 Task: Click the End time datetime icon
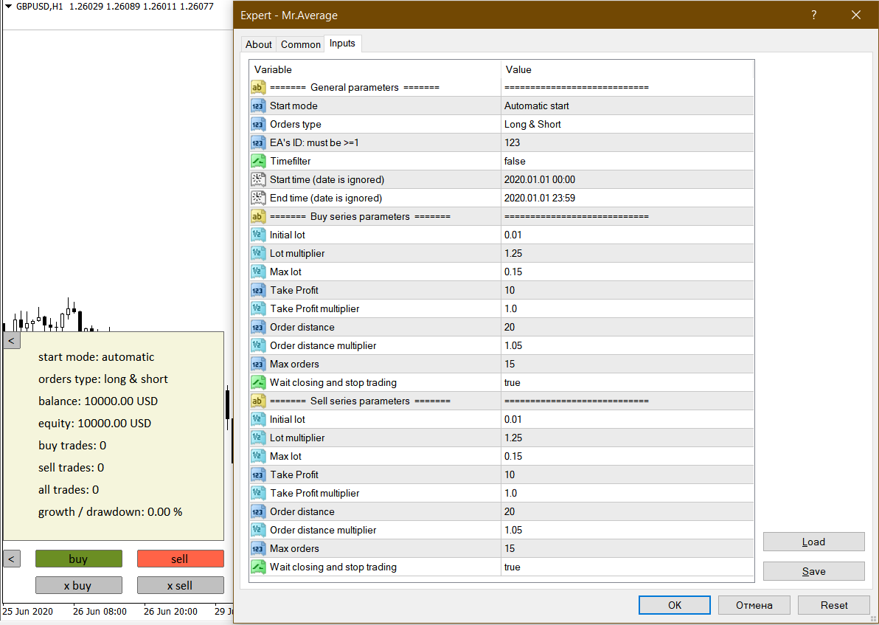click(x=258, y=198)
